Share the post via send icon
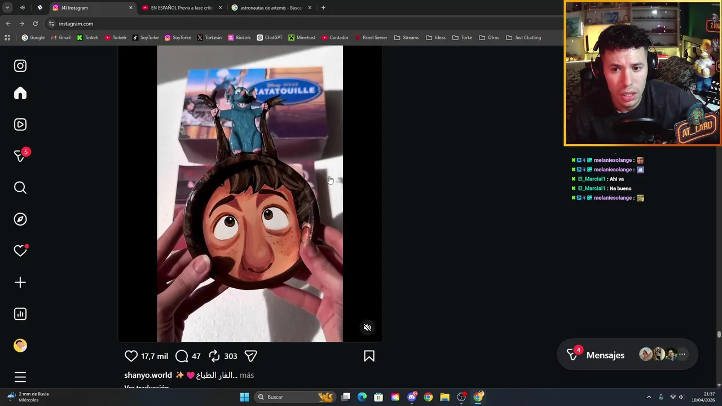This screenshot has width=722, height=406. tap(251, 356)
